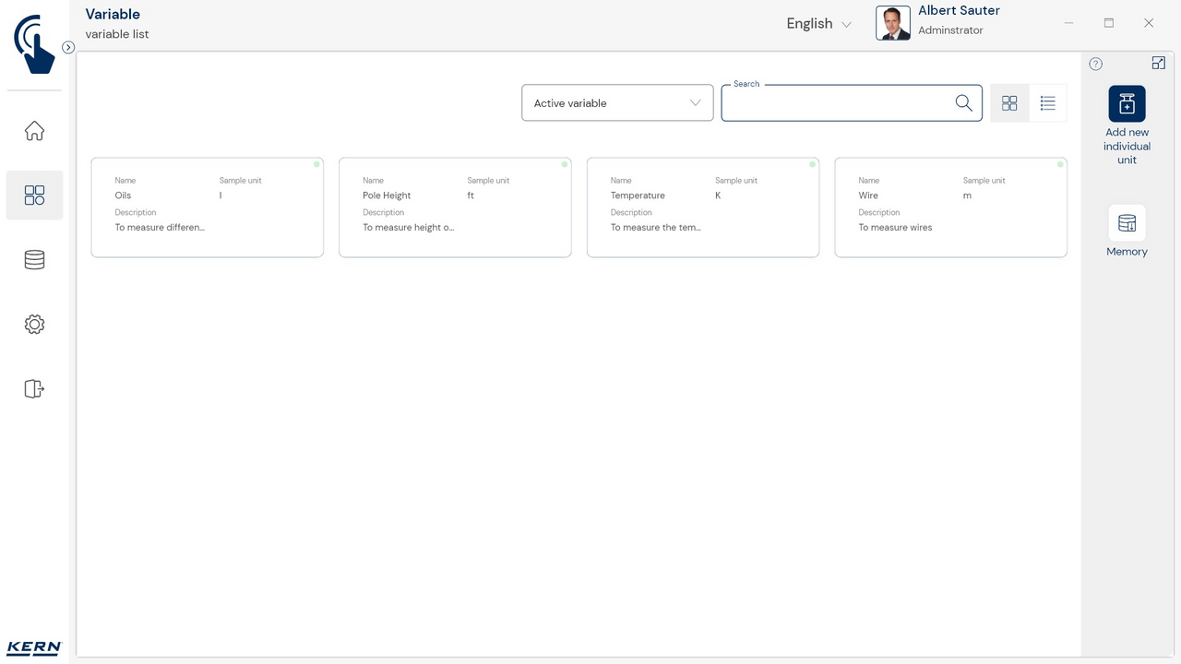The width and height of the screenshot is (1181, 664).
Task: Open the Home page from sidebar
Action: pyautogui.click(x=34, y=131)
